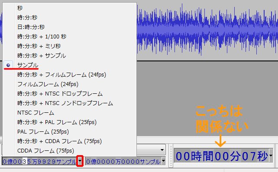278x172 pixels.
Task: Pick 時:分:秒 + 1/100 秒 format
Action: pos(70,37)
